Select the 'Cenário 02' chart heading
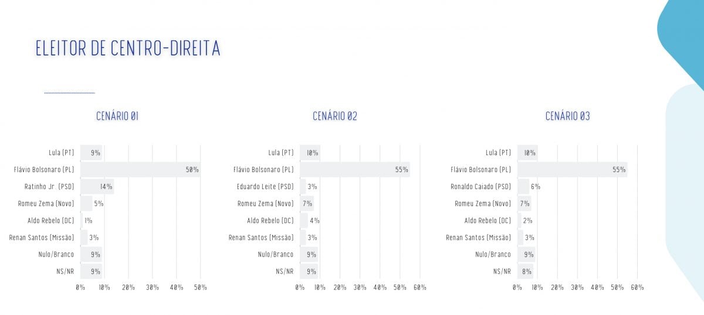The height and width of the screenshot is (315, 704). 334,116
